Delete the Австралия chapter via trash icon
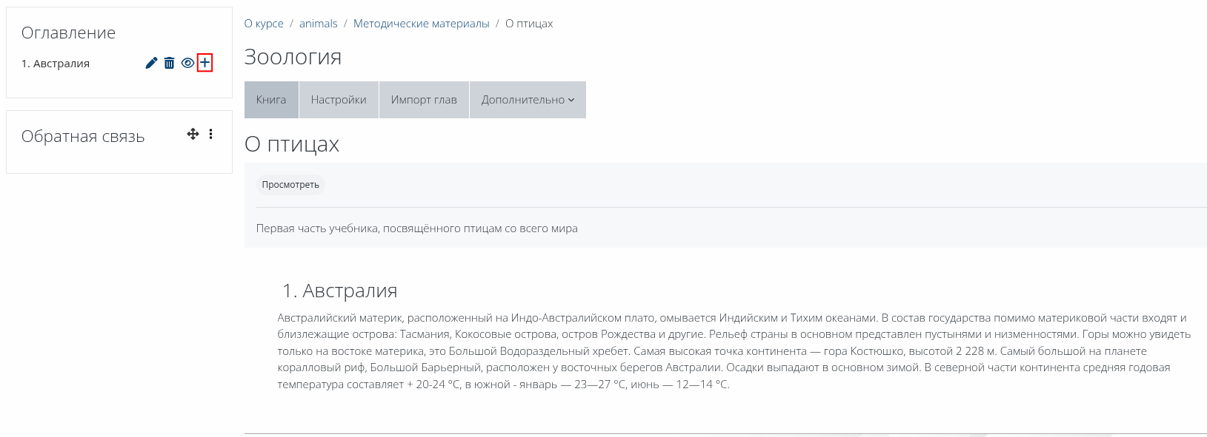1207x437 pixels. pos(169,63)
